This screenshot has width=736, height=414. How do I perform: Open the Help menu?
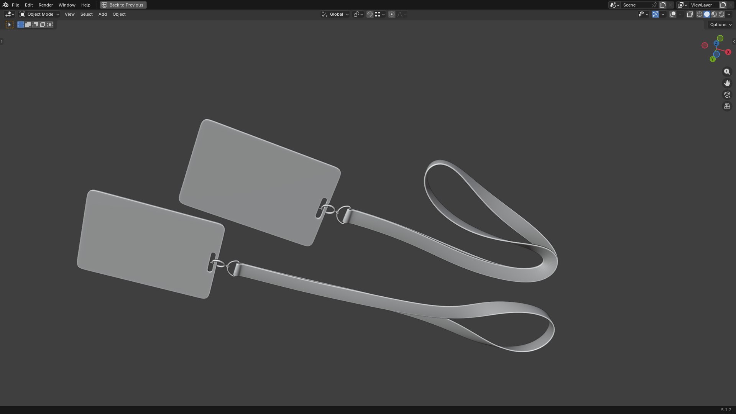click(x=85, y=5)
